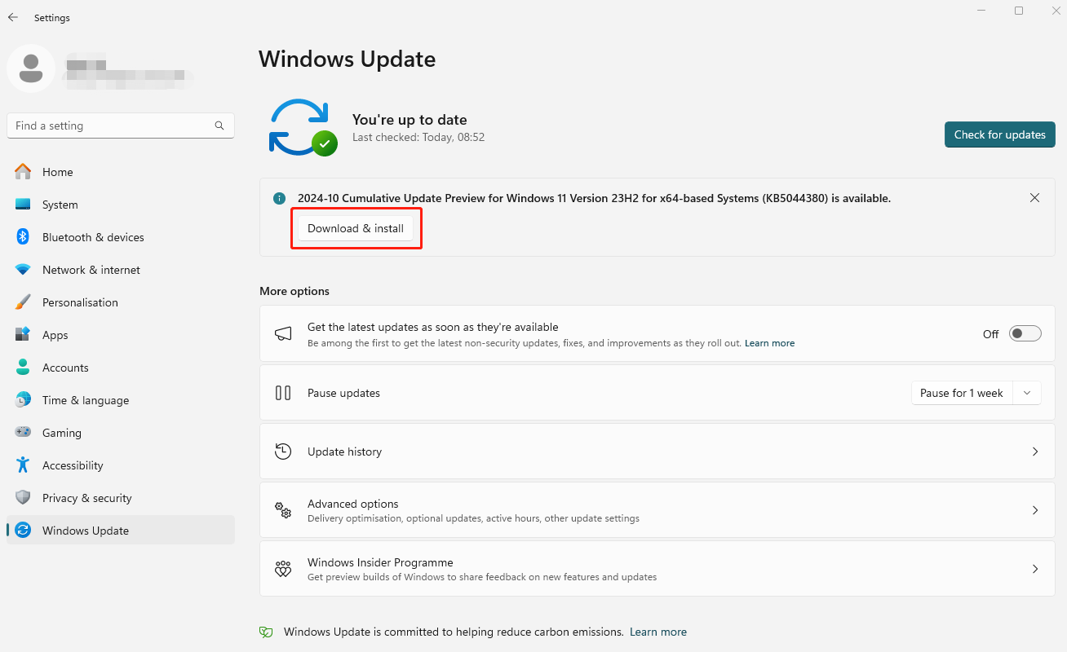Open Bluetooth & devices settings
The height and width of the screenshot is (652, 1067).
[x=121, y=237]
